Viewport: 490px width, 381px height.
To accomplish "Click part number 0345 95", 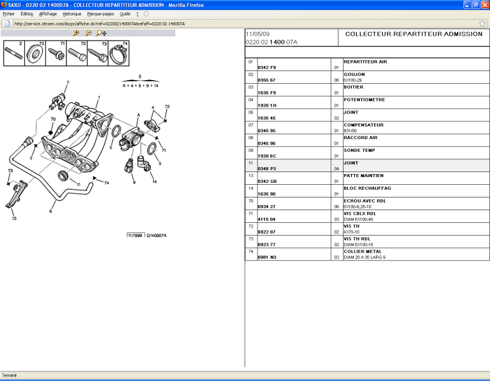I will tap(267, 131).
